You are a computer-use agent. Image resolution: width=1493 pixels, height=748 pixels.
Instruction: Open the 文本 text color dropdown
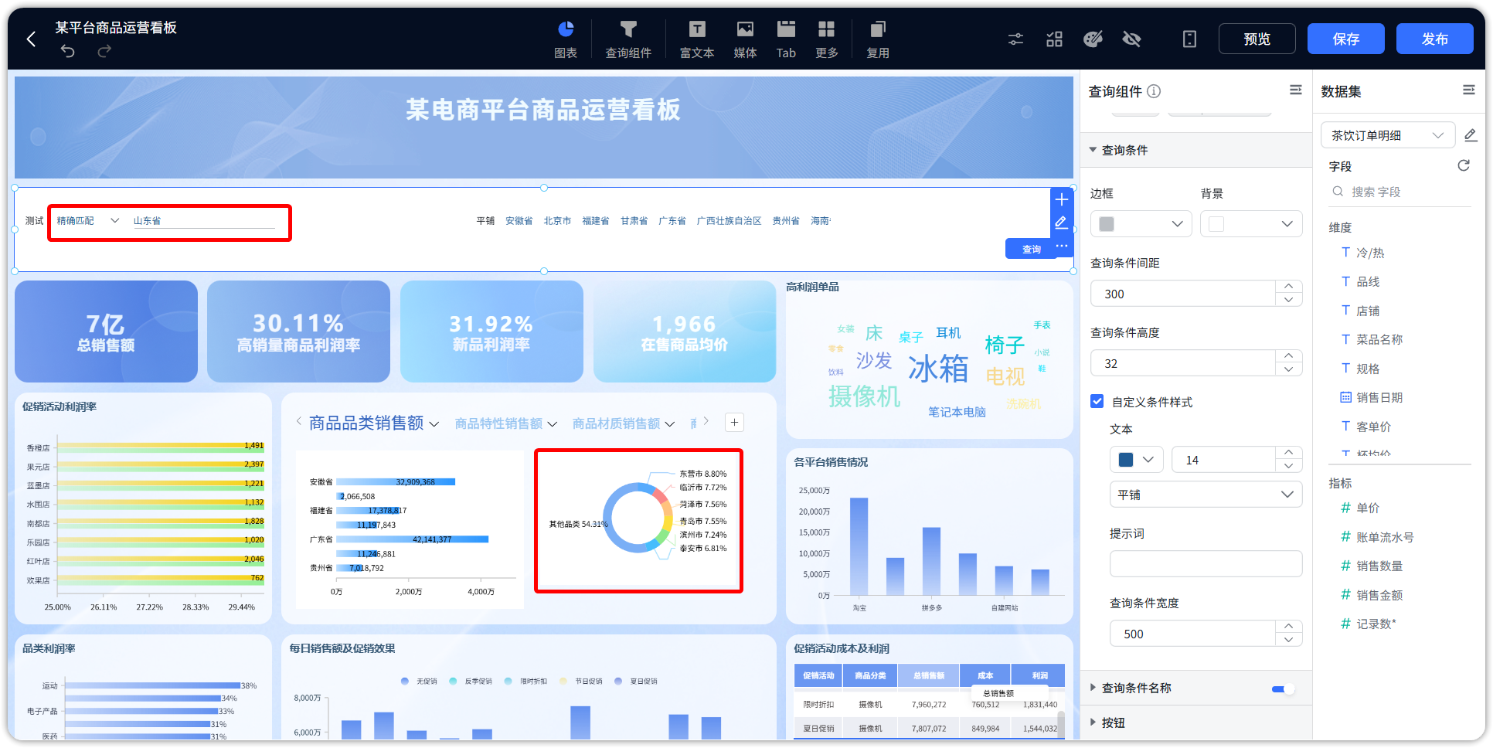tap(1137, 460)
